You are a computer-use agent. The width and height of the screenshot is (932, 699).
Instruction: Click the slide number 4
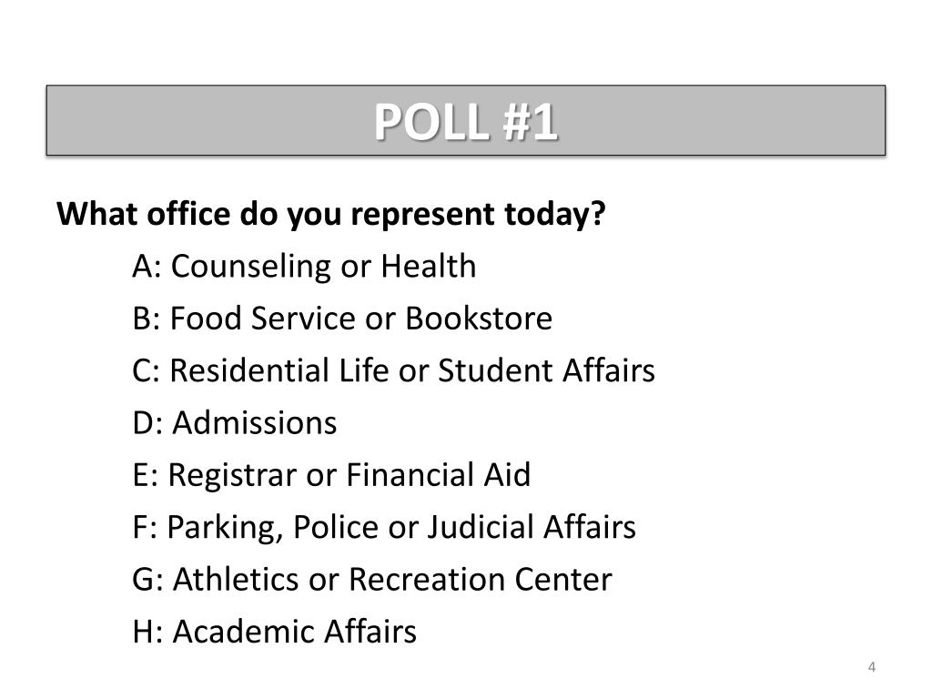click(x=871, y=667)
